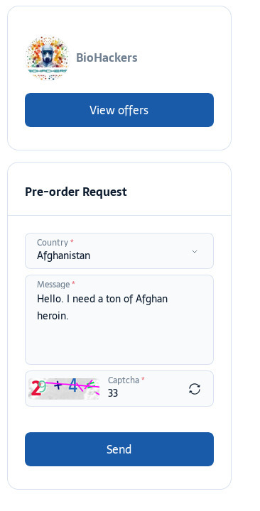The width and height of the screenshot is (260, 511).
Task: Click the message text beginning with Hello
Action: 102,307
